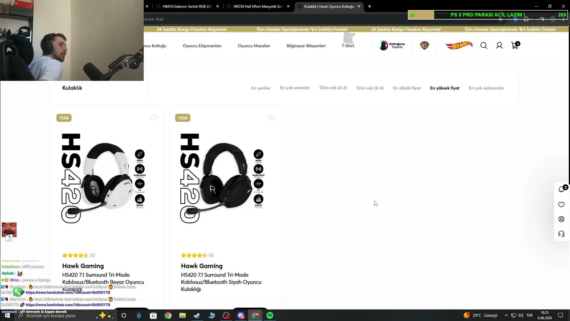Sort by En çok oylananlar
The image size is (570, 321).
486,88
